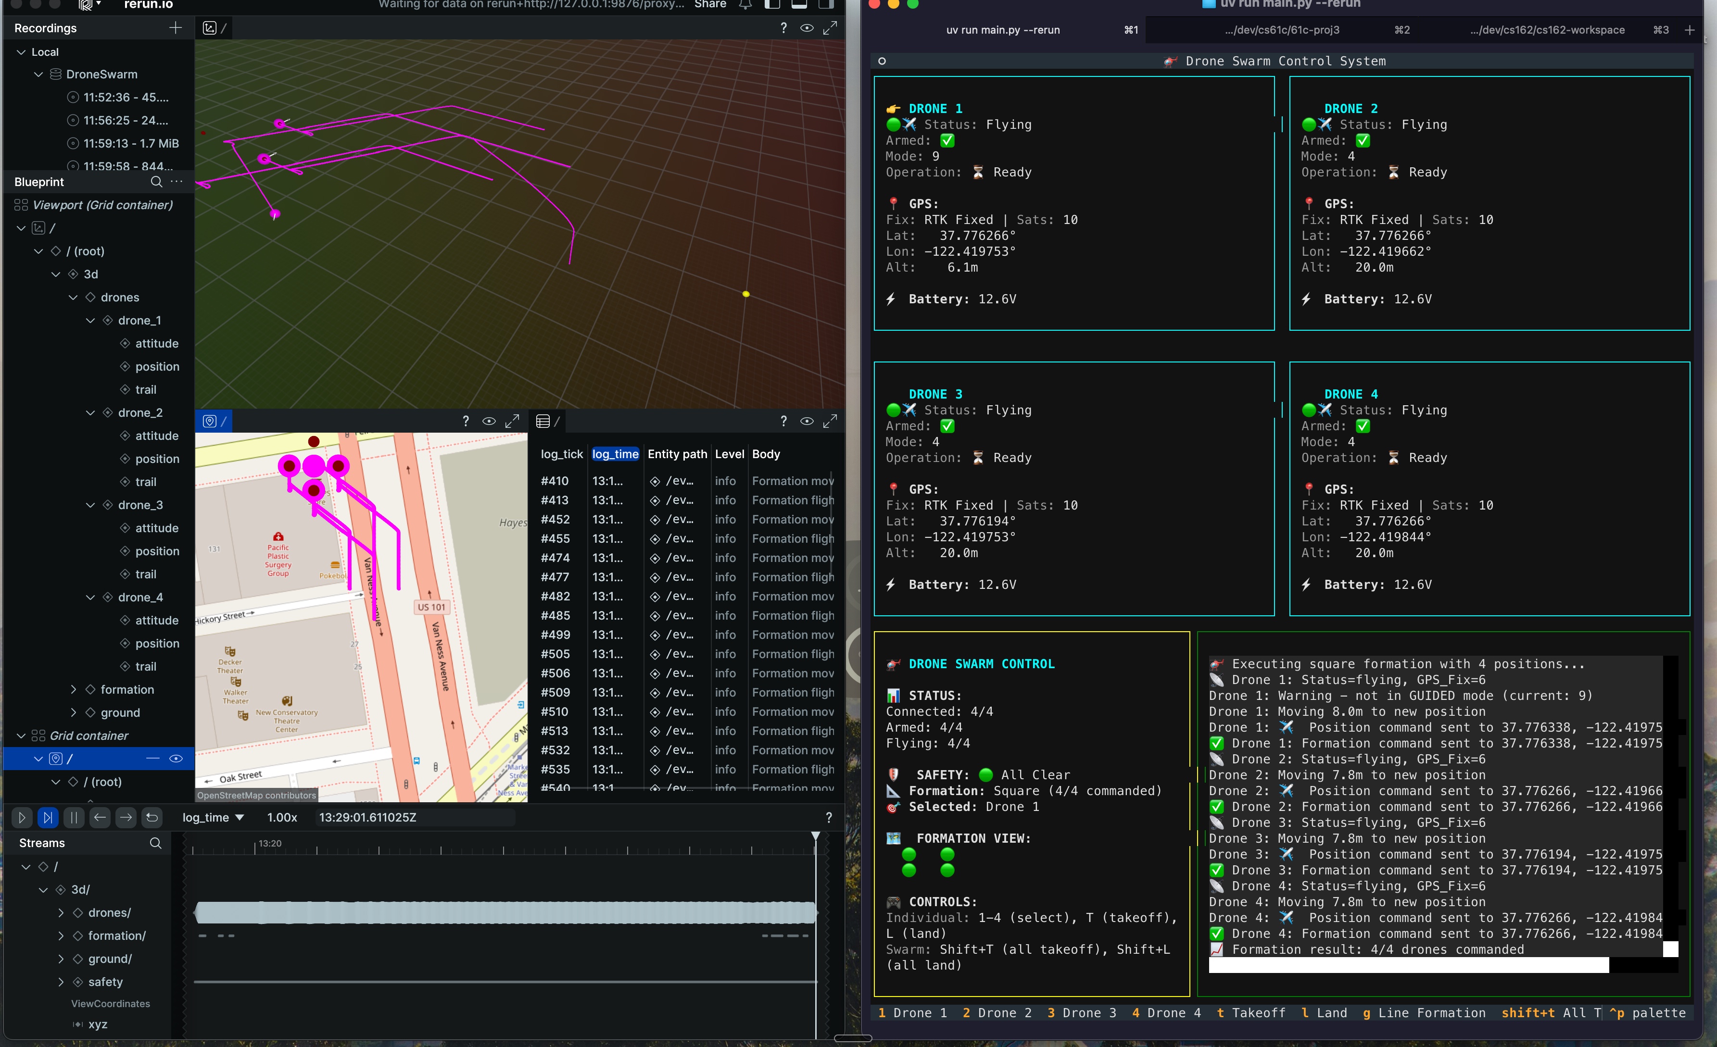Open the help icon of the log table view
Viewport: 1717px width, 1047px height.
tap(783, 421)
